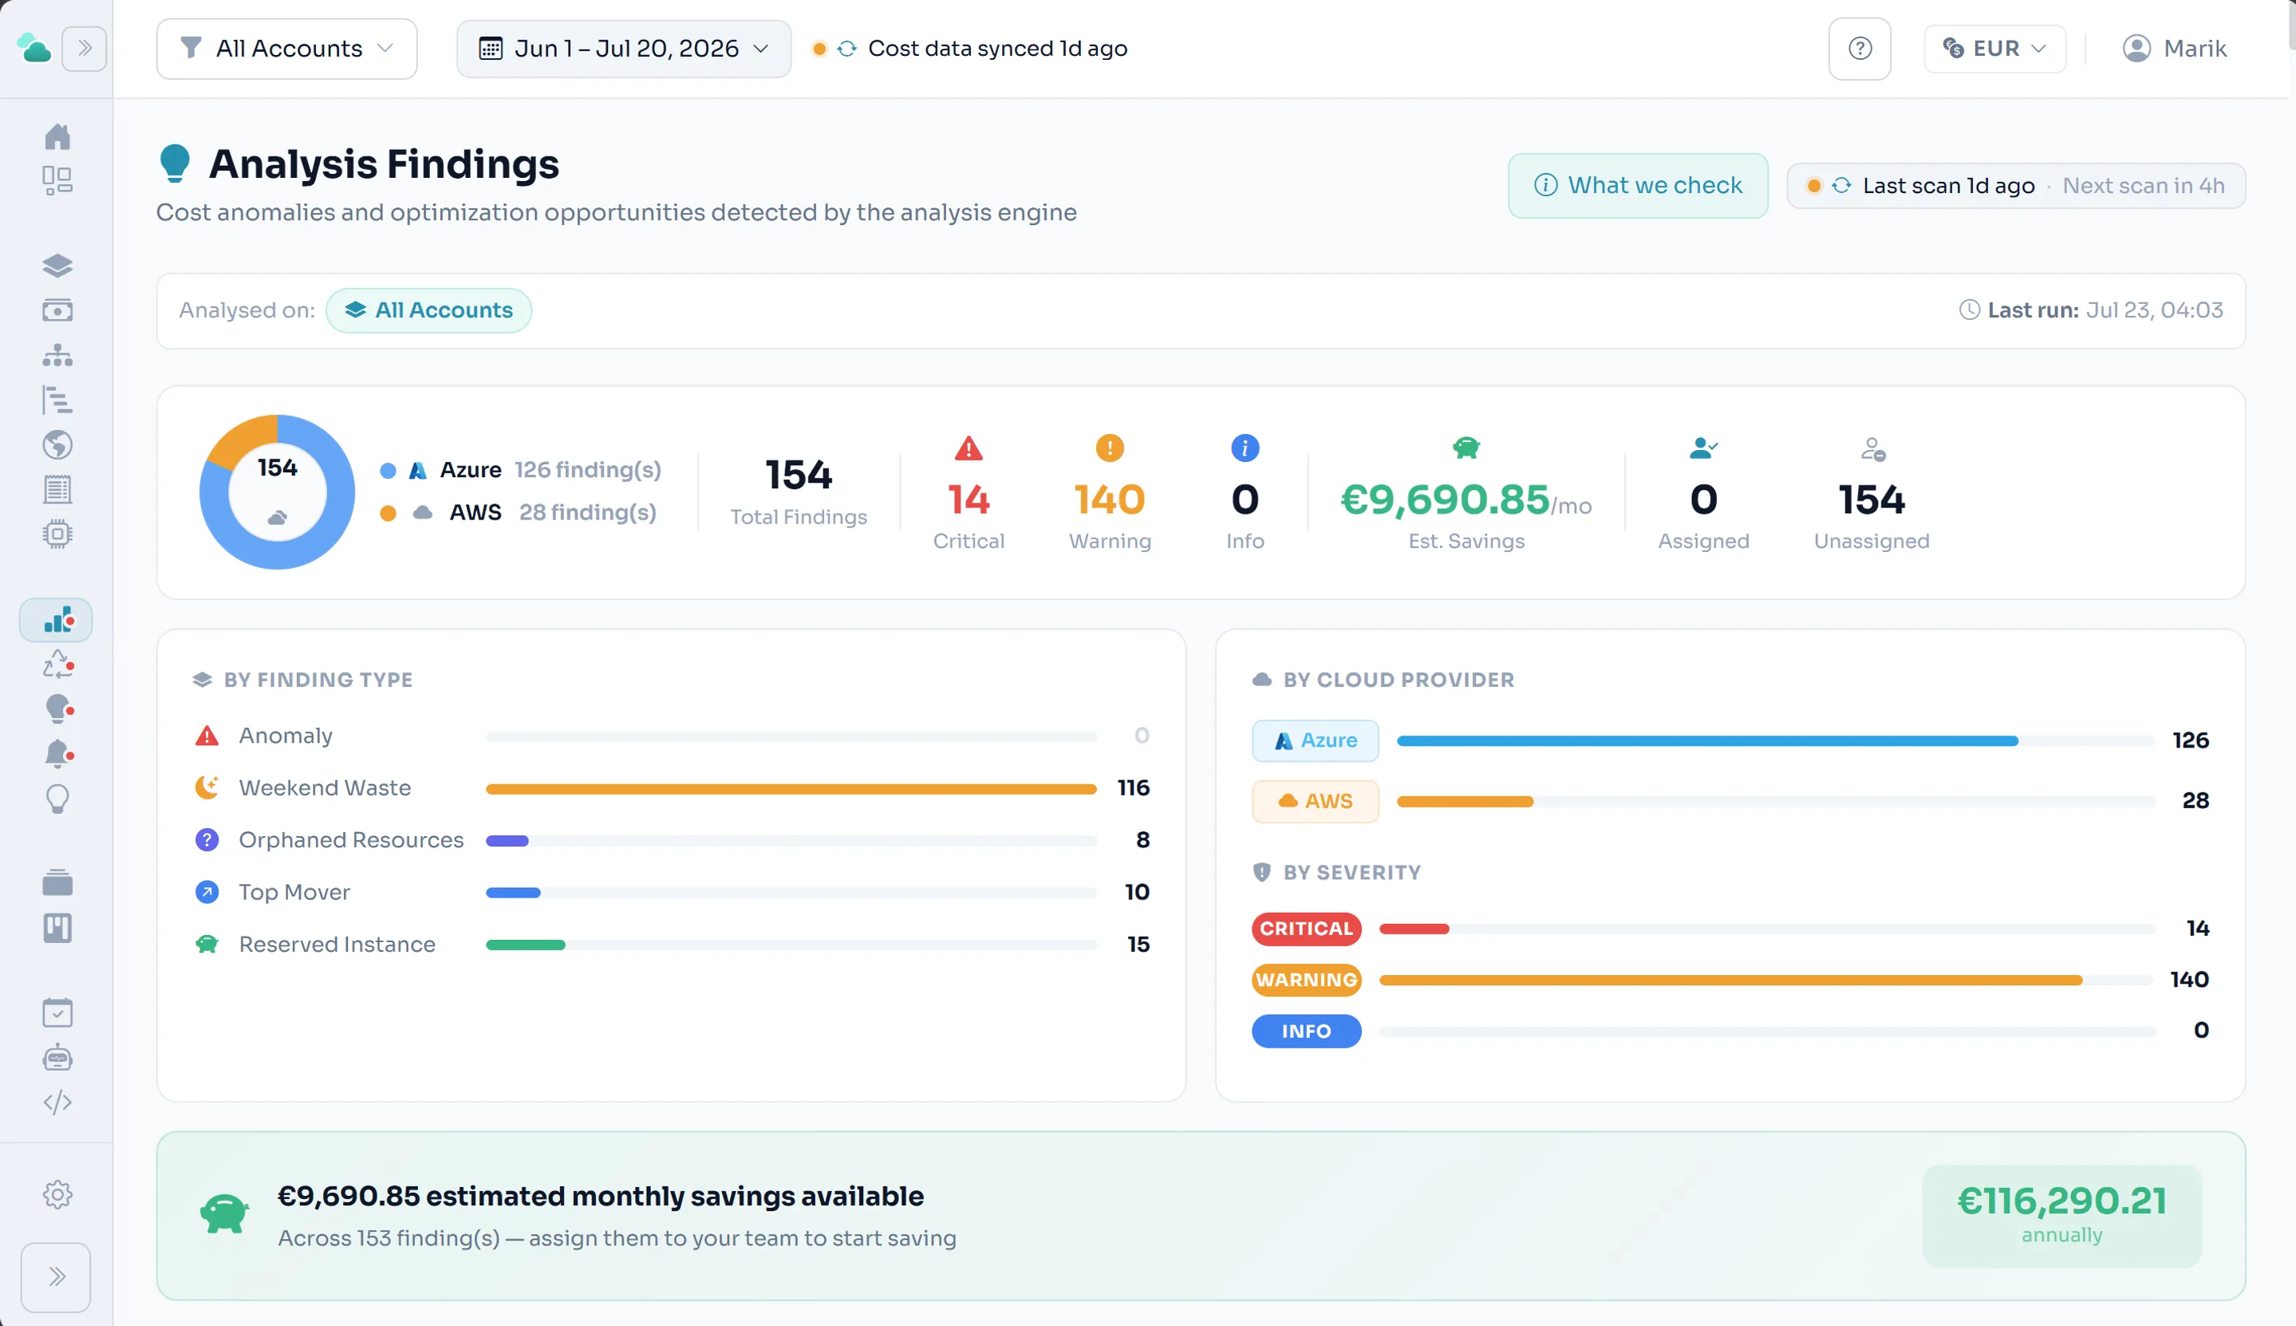Select the Orphaned Resources finding type row

point(672,839)
